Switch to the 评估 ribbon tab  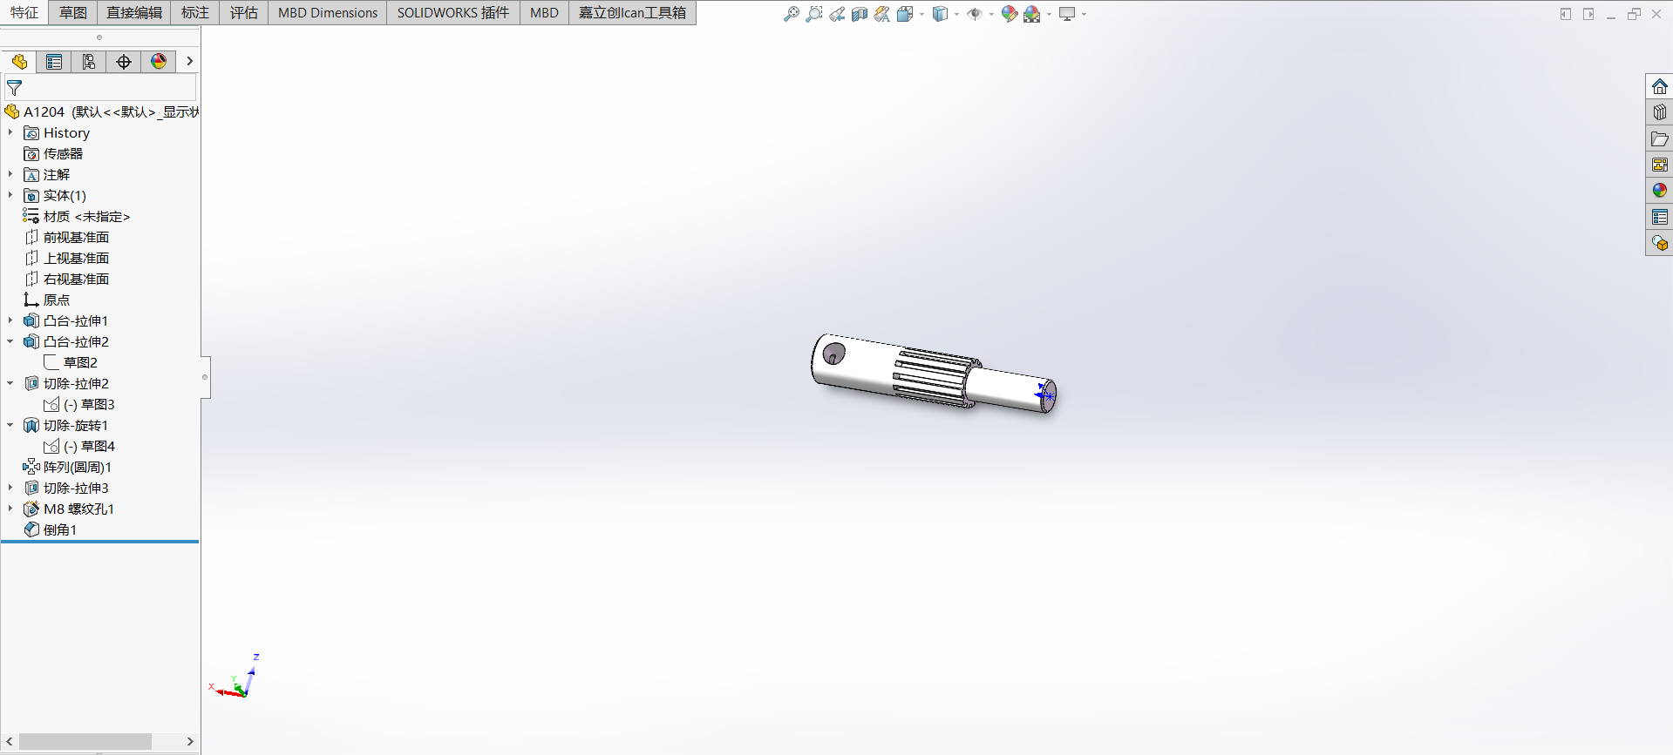tap(244, 13)
